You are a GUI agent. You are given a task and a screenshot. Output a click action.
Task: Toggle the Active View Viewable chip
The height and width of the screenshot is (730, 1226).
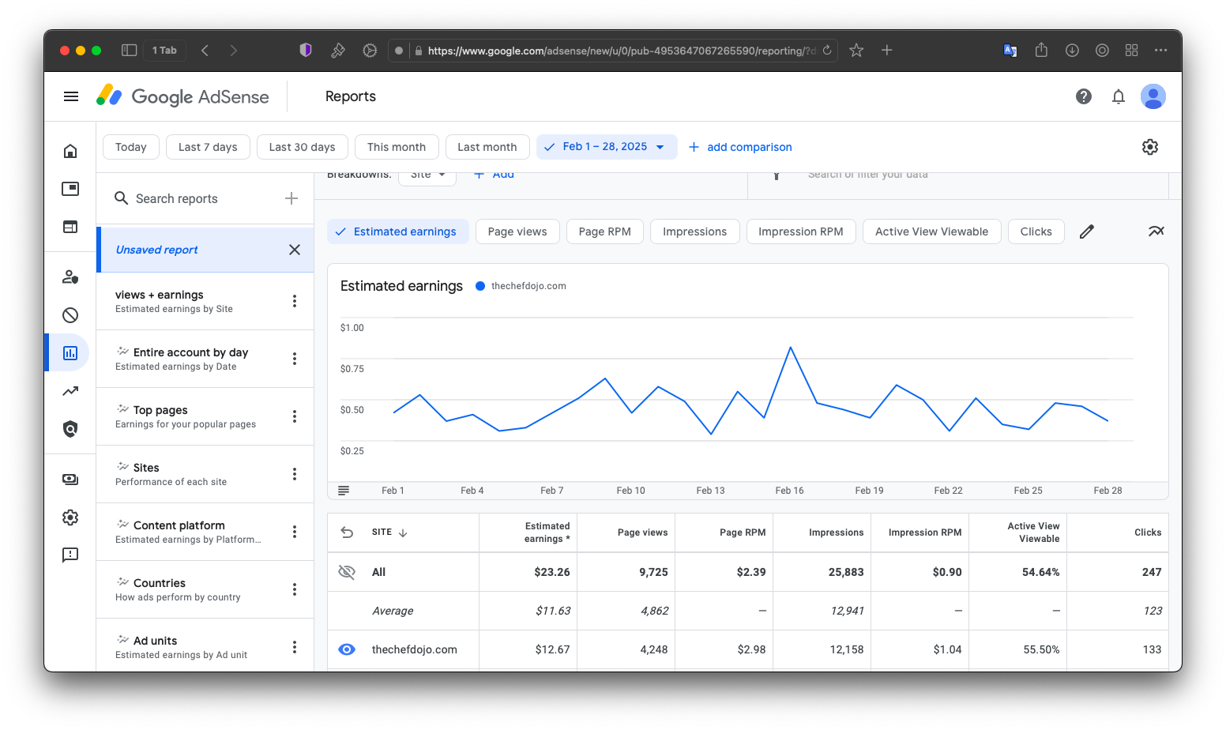coord(932,231)
